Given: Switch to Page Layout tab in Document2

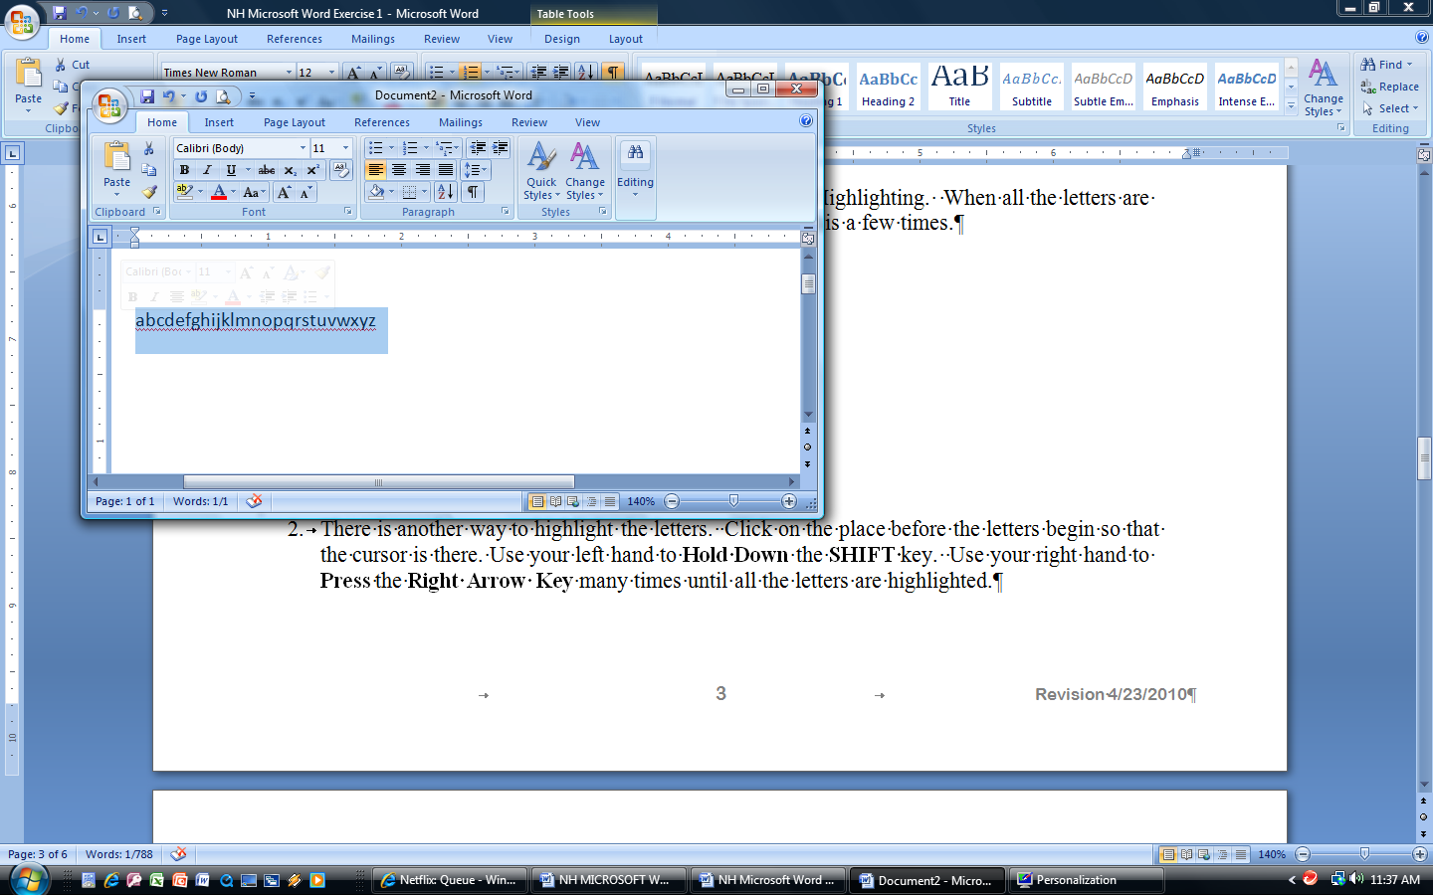Looking at the screenshot, I should pos(295,122).
